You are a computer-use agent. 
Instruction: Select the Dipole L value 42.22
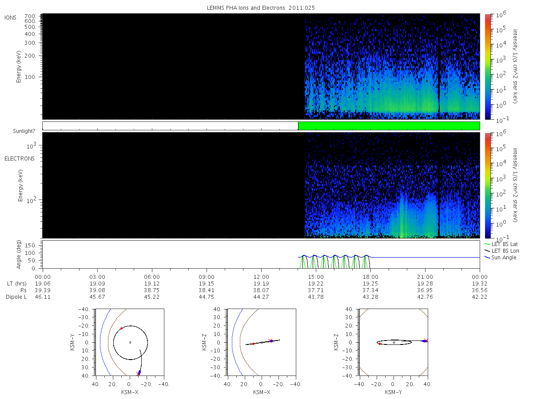[480, 297]
